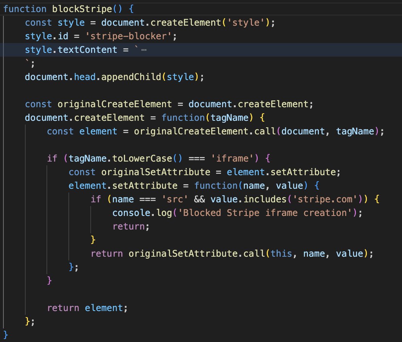Click element.setAttribute assignment
Viewport: 402px width, 342px height.
coord(123,185)
